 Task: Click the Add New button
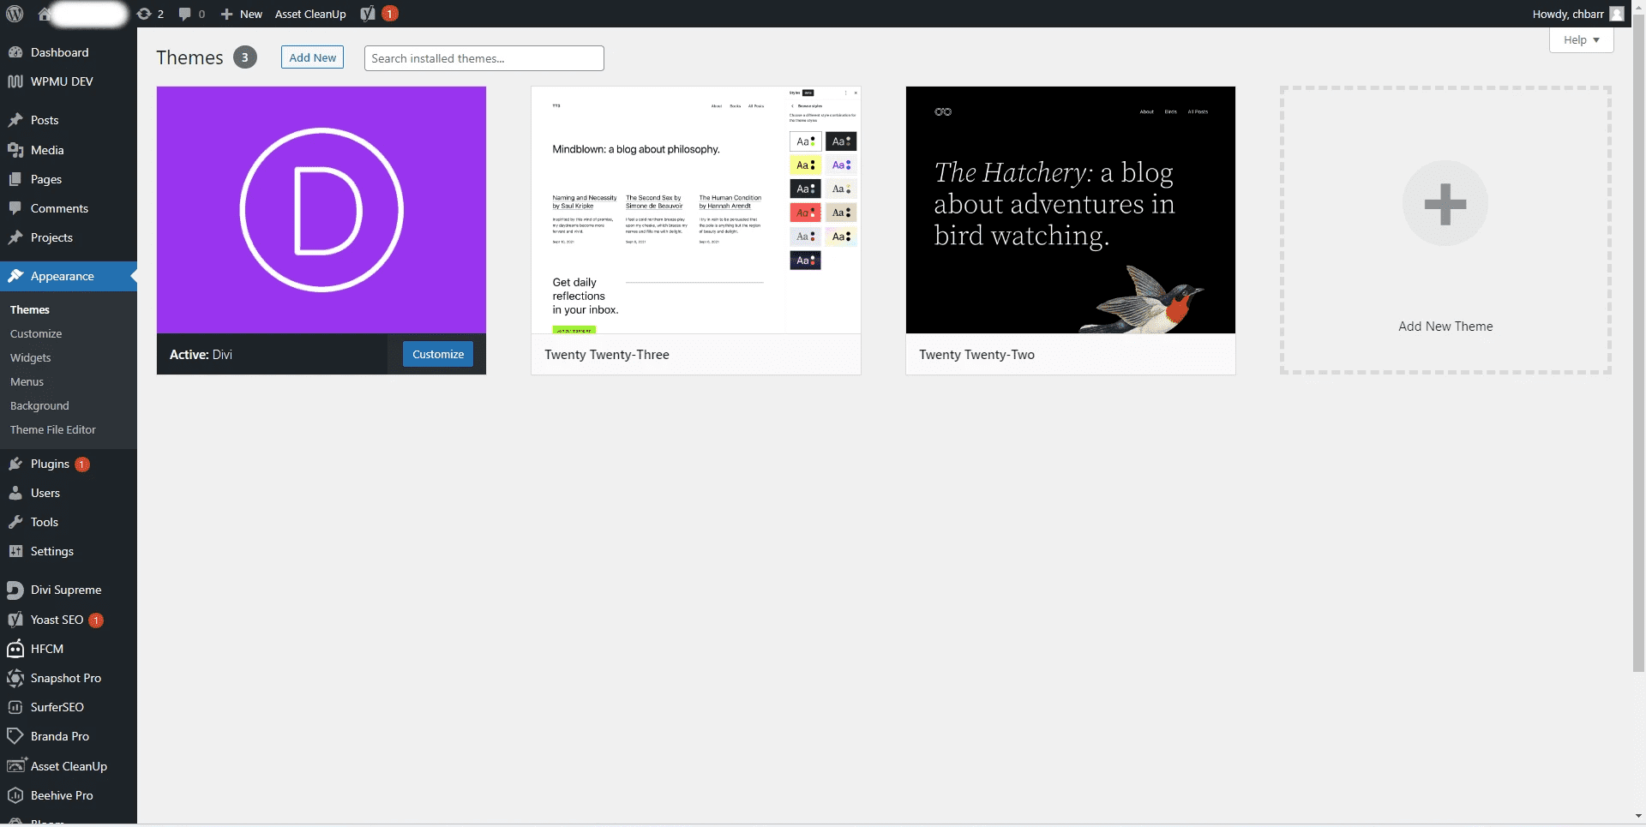[x=312, y=57]
